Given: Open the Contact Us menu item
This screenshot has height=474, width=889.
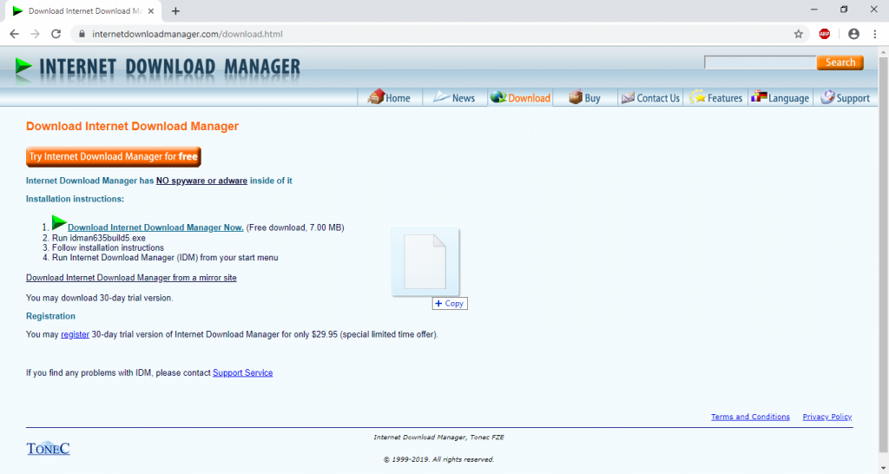Looking at the screenshot, I should coord(650,97).
